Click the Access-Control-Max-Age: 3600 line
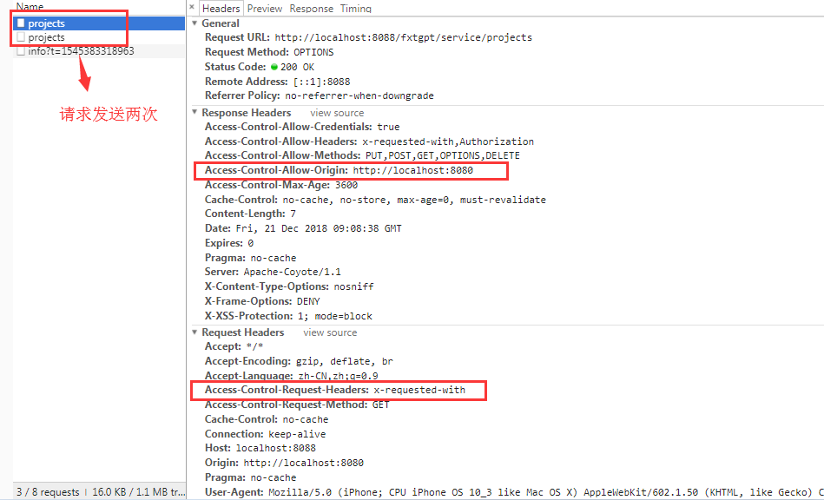The height and width of the screenshot is (500, 824). point(281,185)
